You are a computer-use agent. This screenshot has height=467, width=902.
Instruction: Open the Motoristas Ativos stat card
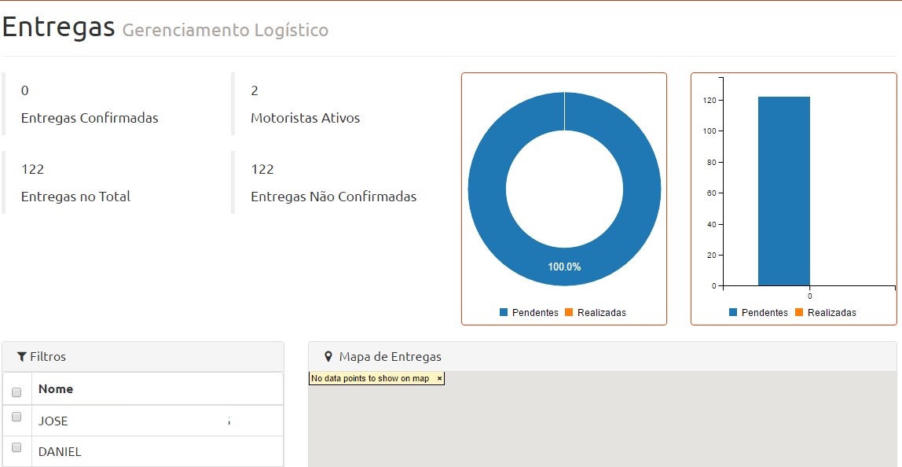point(305,105)
